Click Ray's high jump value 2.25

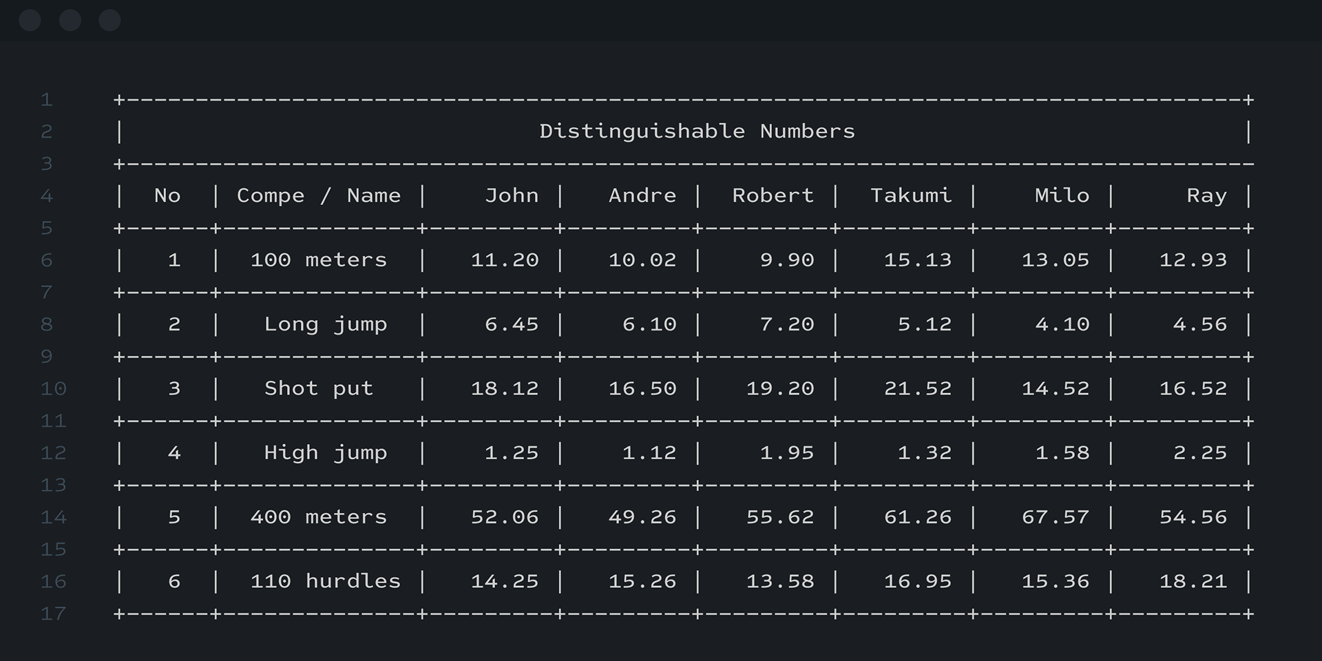pos(1199,453)
